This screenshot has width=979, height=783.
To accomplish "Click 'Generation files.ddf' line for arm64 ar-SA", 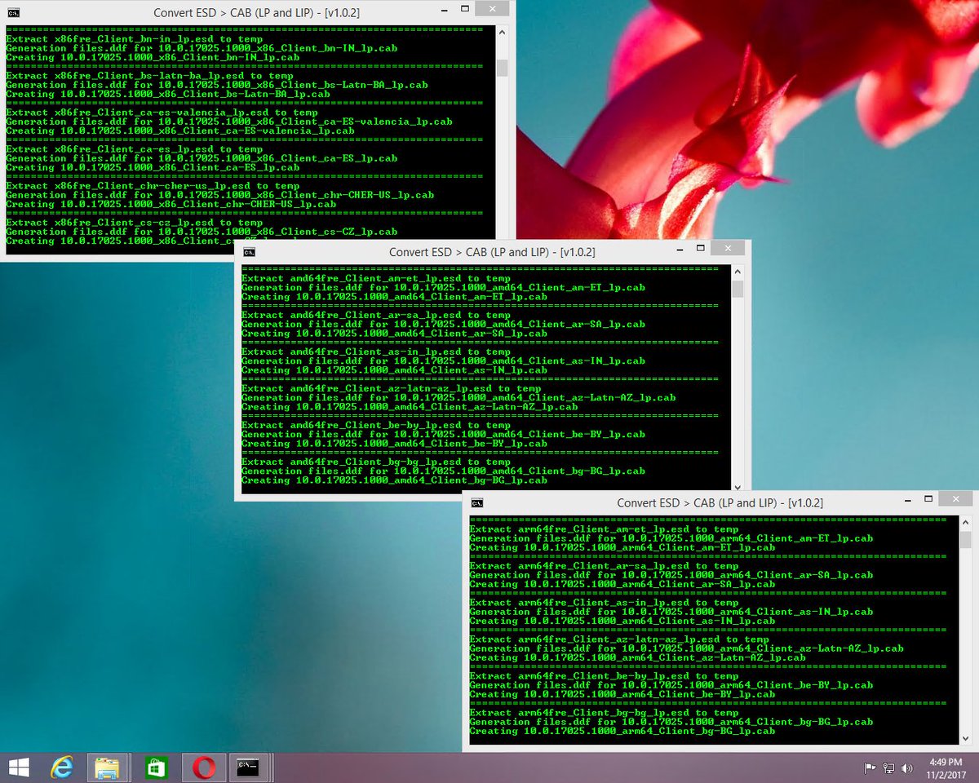I will tap(671, 575).
